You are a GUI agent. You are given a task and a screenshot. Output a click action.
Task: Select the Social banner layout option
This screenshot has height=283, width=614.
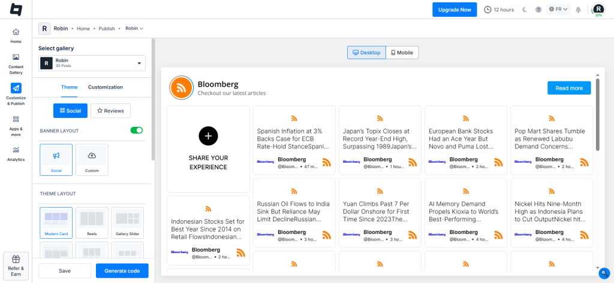56,159
